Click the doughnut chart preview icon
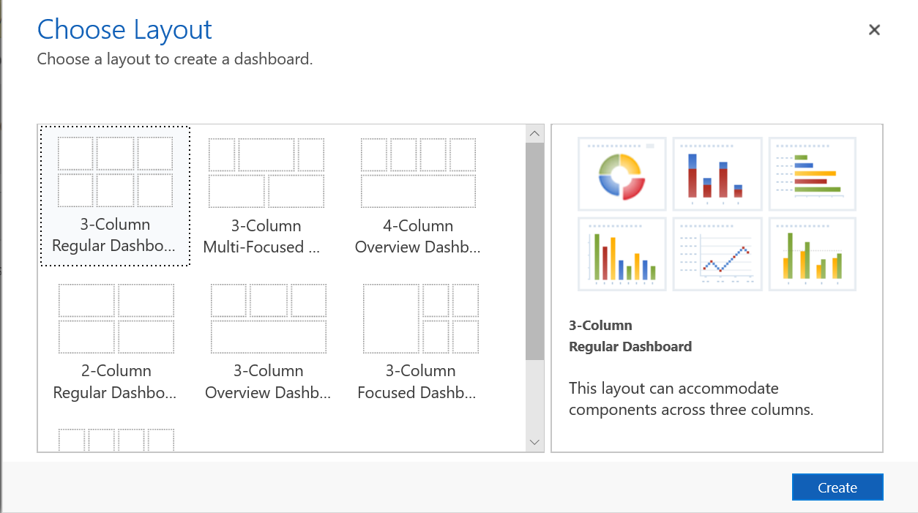This screenshot has height=513, width=918. point(622,173)
